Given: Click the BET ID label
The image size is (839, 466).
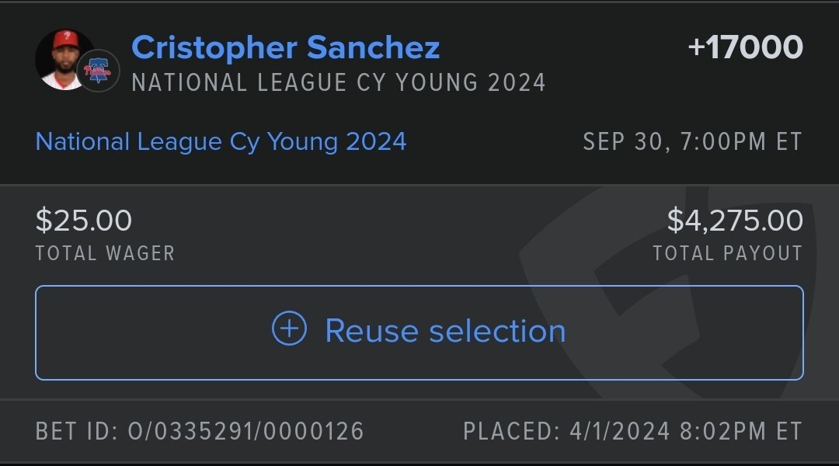Looking at the screenshot, I should 75,431.
